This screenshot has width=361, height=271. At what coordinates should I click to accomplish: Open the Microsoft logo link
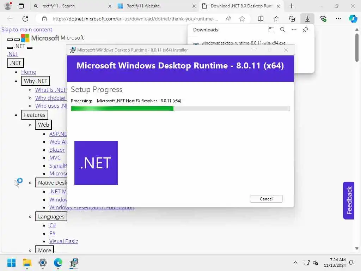click(53, 37)
